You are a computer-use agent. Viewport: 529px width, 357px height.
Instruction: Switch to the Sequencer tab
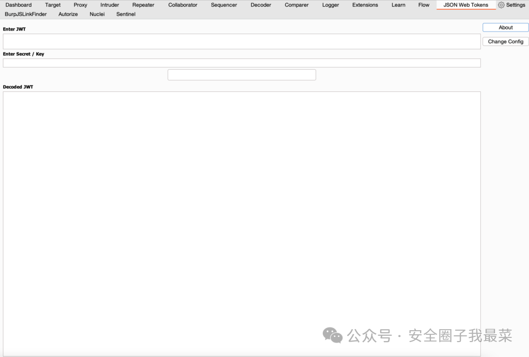click(224, 5)
